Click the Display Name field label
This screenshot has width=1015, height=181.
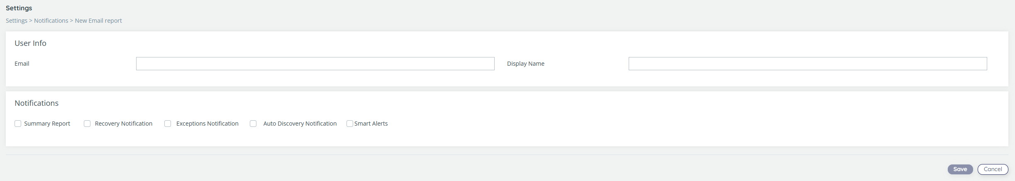tap(525, 64)
